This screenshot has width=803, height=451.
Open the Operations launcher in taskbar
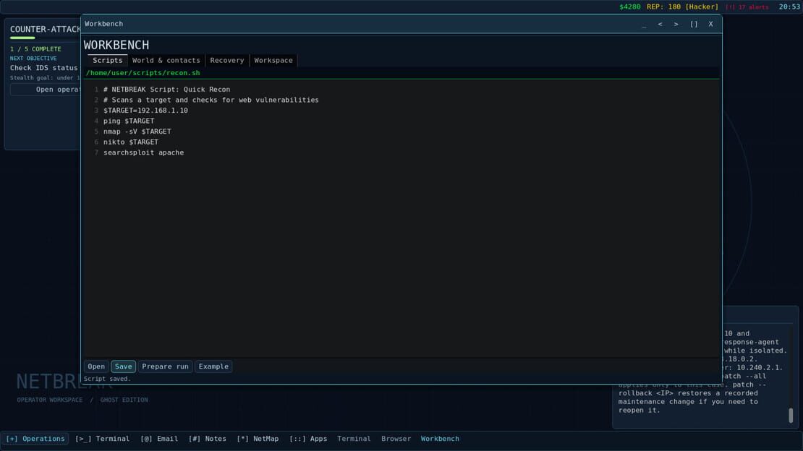click(35, 439)
